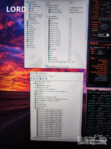Click the Config category icon
The width and height of the screenshot is (111, 149).
(x=27, y=43)
